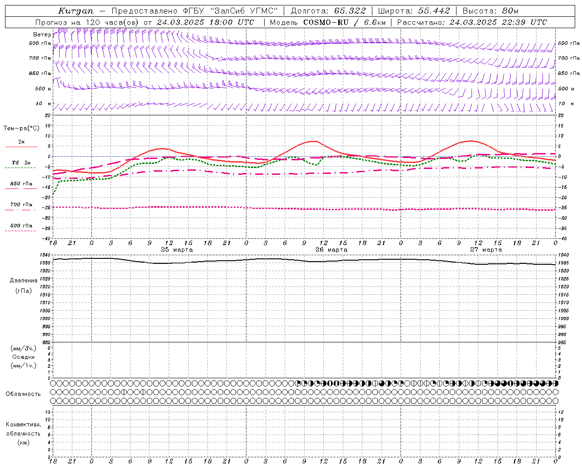The width and height of the screenshot is (582, 465).
Task: Click the "27 марта" date label
Action: 486,250
